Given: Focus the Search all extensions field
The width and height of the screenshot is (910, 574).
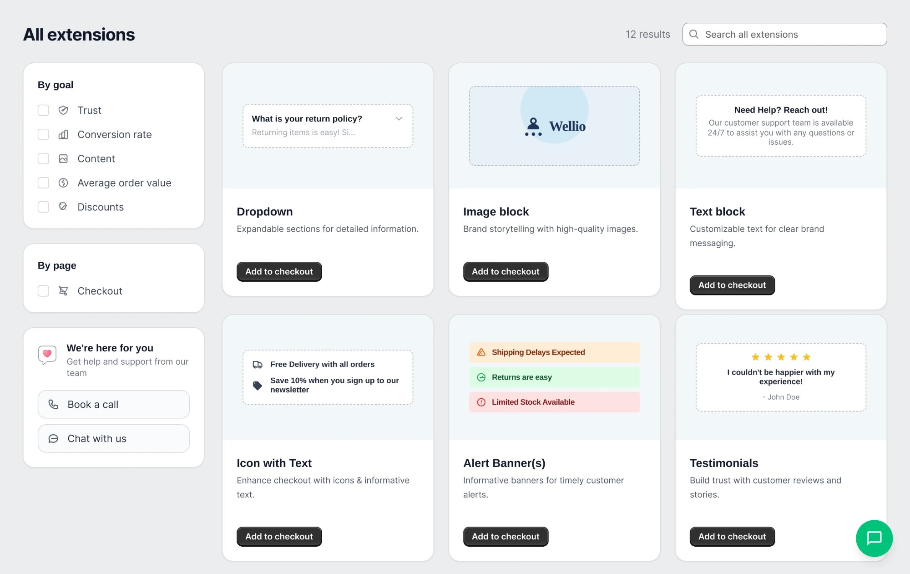Looking at the screenshot, I should [x=785, y=34].
